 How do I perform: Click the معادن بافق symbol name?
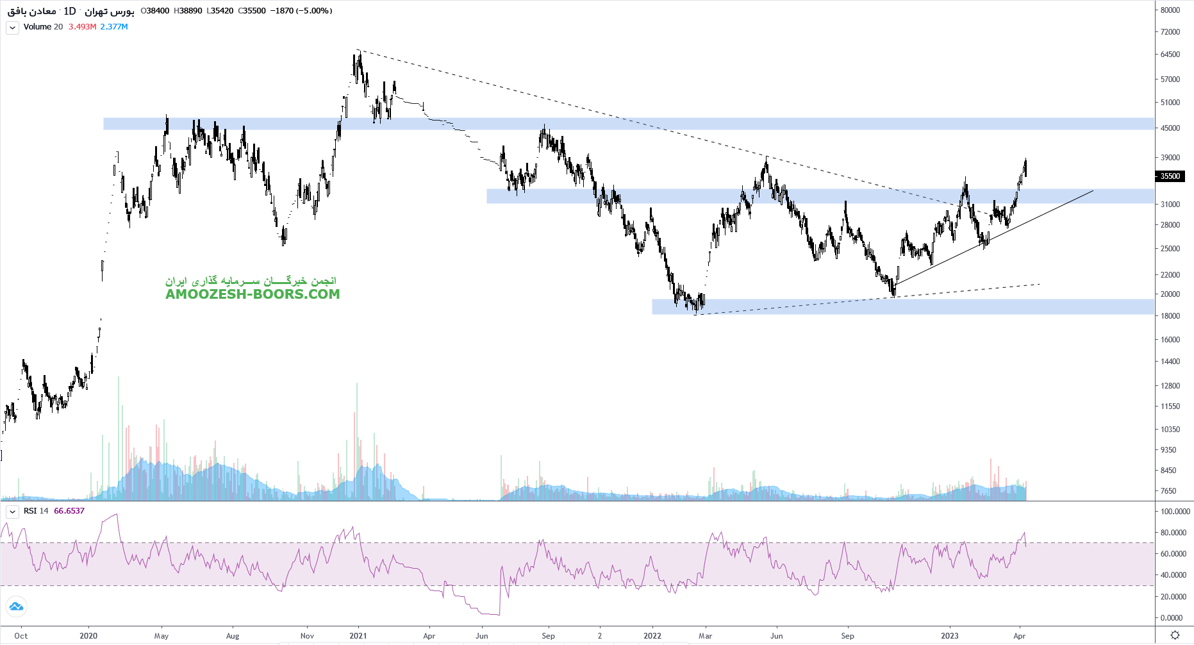[32, 11]
